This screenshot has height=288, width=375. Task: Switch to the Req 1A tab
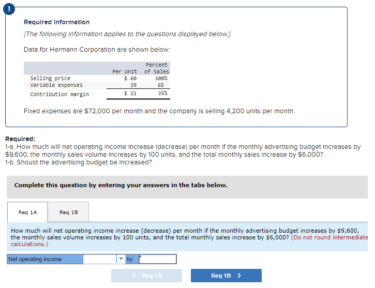tap(27, 212)
